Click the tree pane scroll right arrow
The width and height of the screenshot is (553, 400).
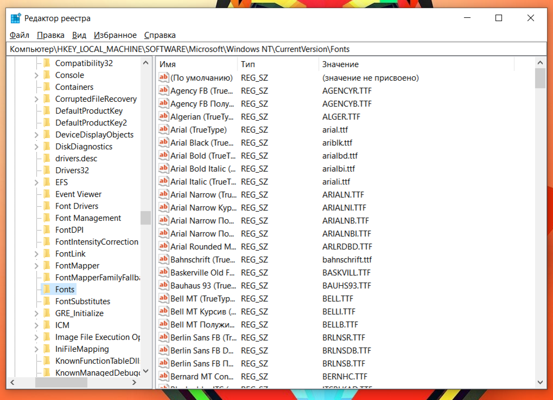(134, 382)
